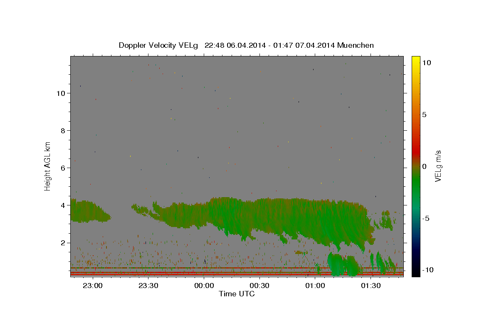The image size is (499, 332).
Task: Click the '01:00' time tick label
Action: click(x=315, y=286)
